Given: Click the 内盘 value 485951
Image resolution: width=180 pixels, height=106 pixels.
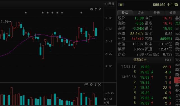Looking at the screenshot, I should point(166,39).
